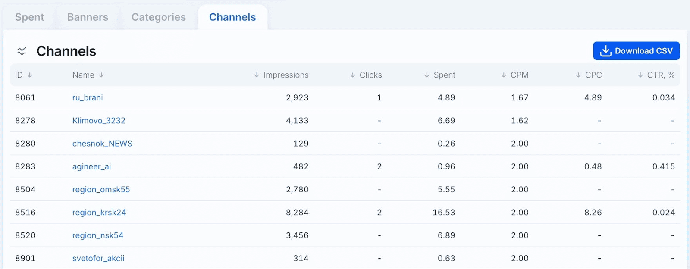Click CTR value 0.024
This screenshot has height=269, width=690.
click(664, 213)
